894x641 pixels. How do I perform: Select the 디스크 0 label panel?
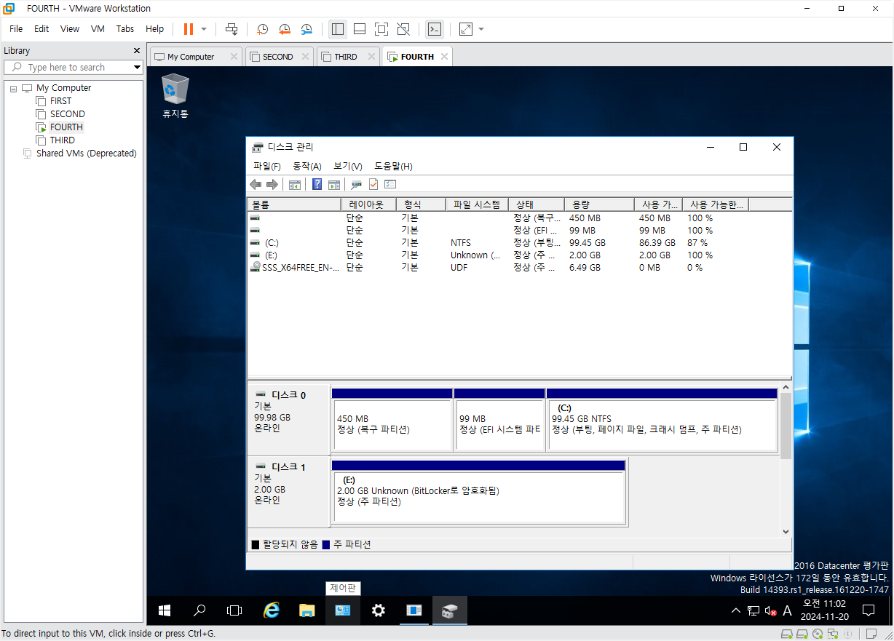289,418
